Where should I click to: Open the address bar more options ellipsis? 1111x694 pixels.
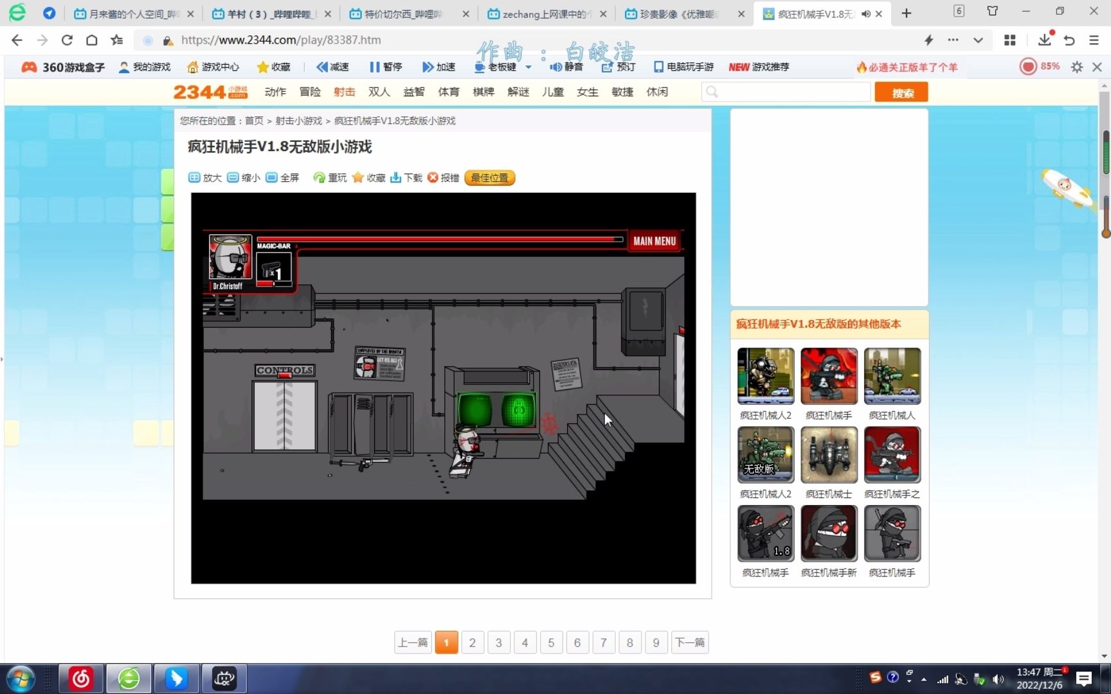click(953, 40)
